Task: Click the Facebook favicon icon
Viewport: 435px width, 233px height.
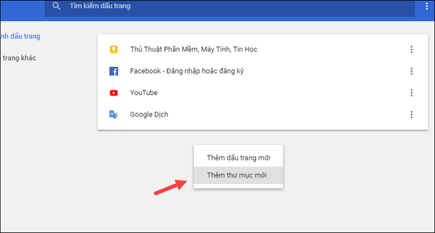Action: [114, 71]
